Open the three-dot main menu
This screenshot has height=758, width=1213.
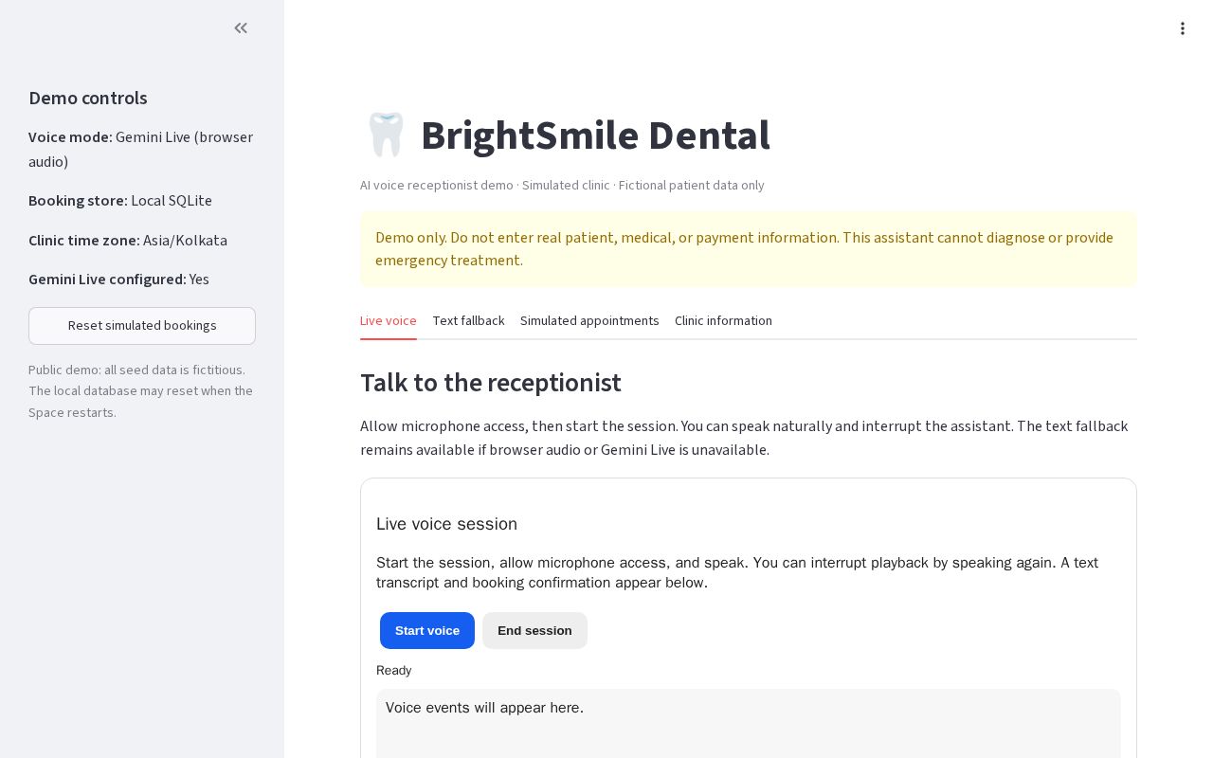(1182, 28)
